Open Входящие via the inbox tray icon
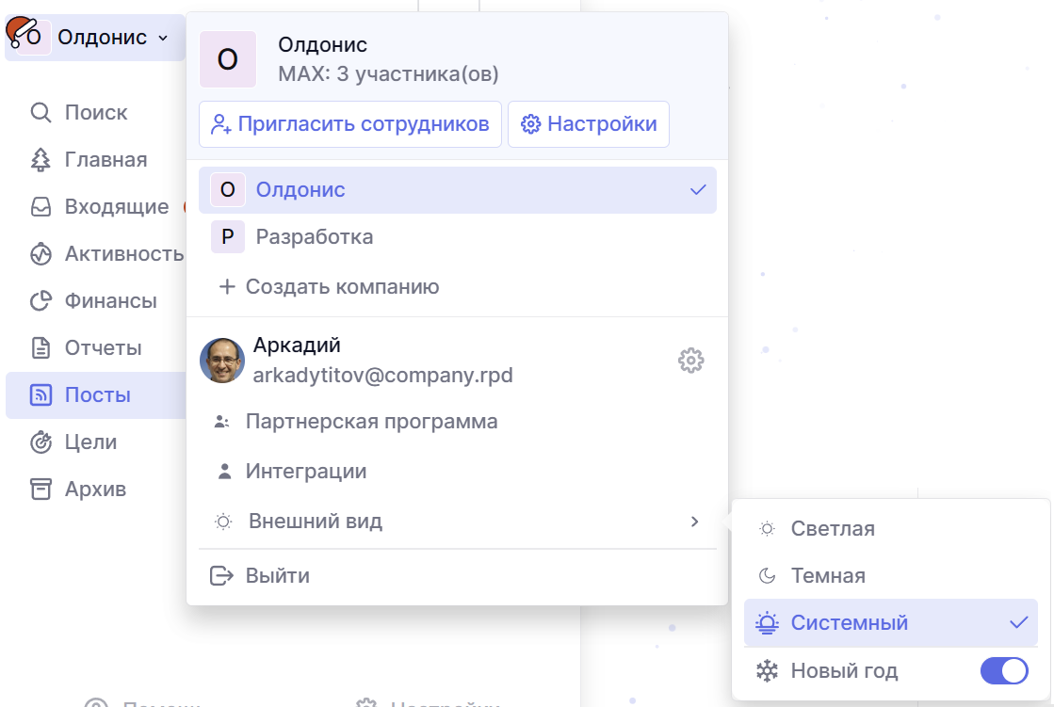This screenshot has width=1054, height=707. pyautogui.click(x=41, y=207)
